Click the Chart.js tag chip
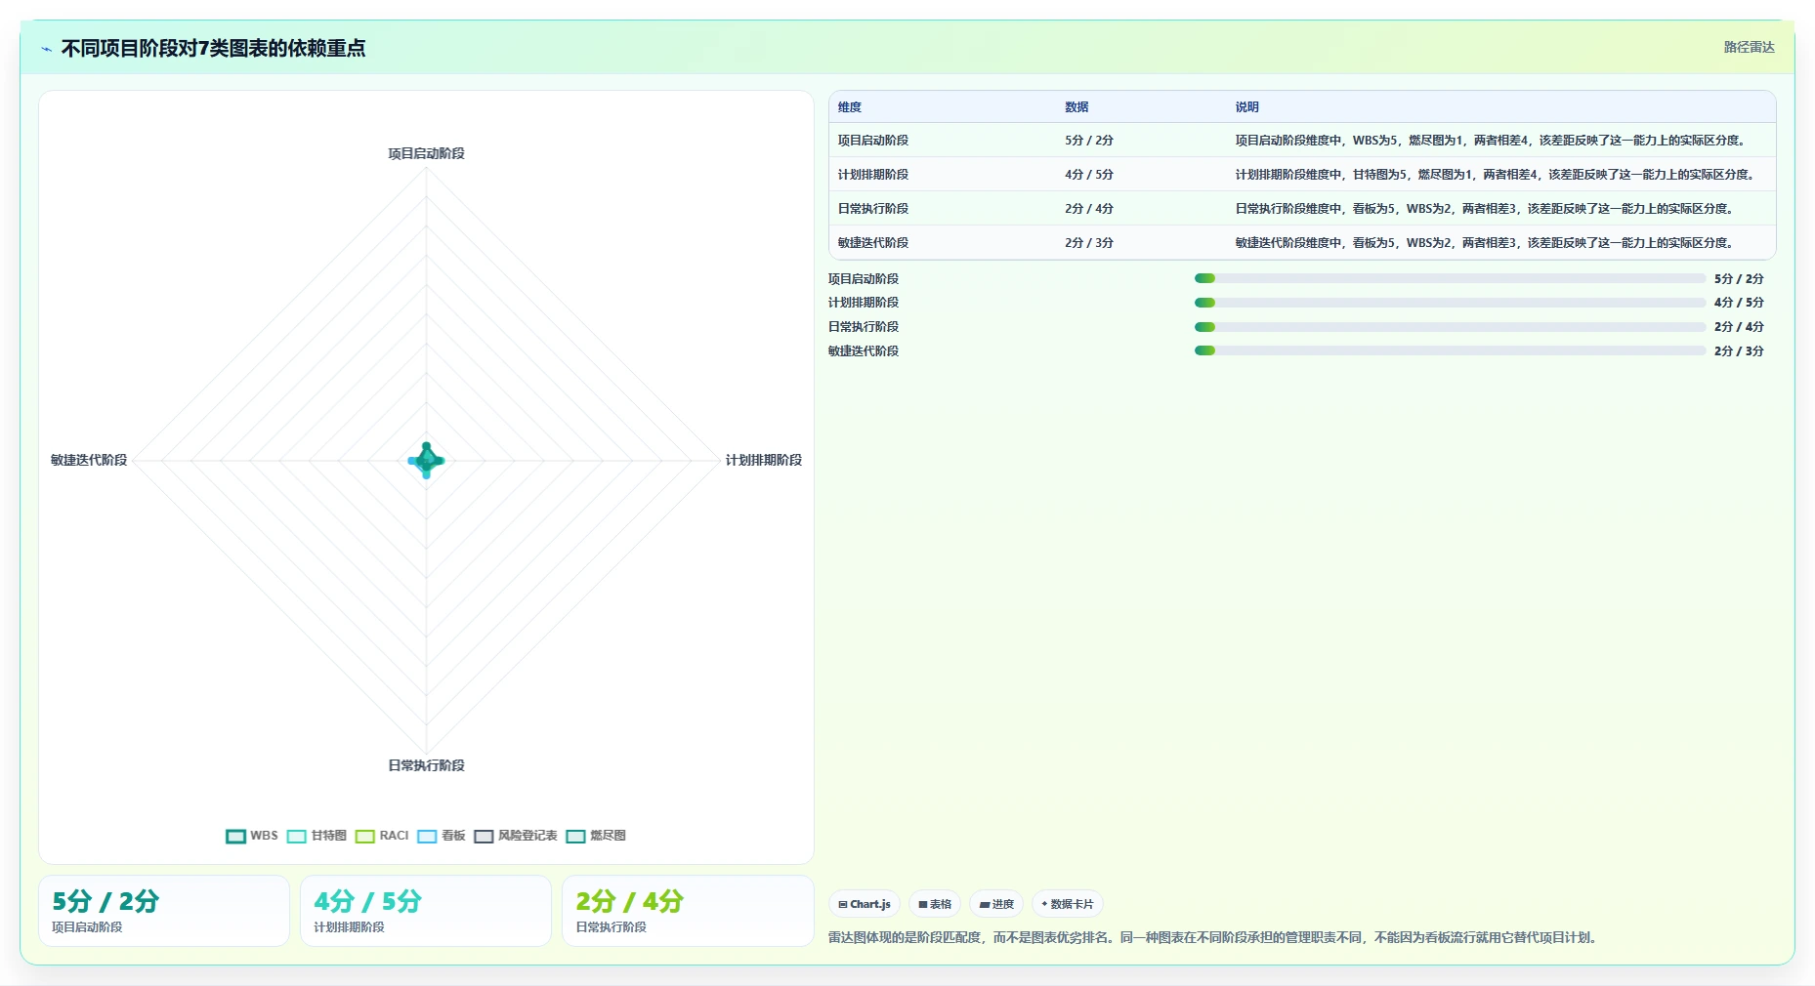Viewport: 1815px width, 986px height. pyautogui.click(x=865, y=904)
